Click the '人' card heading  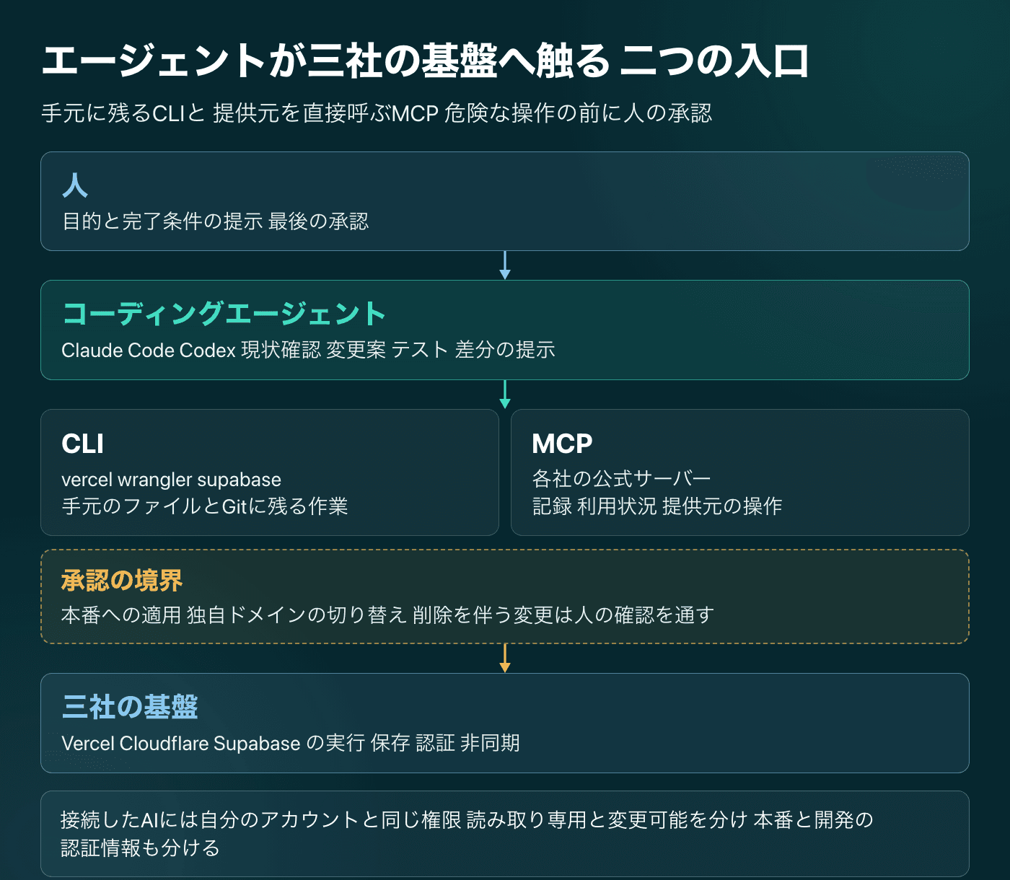tap(75, 185)
